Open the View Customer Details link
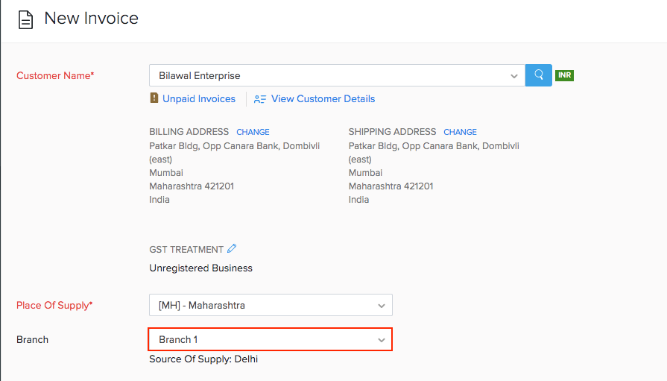The height and width of the screenshot is (381, 667). coord(323,98)
